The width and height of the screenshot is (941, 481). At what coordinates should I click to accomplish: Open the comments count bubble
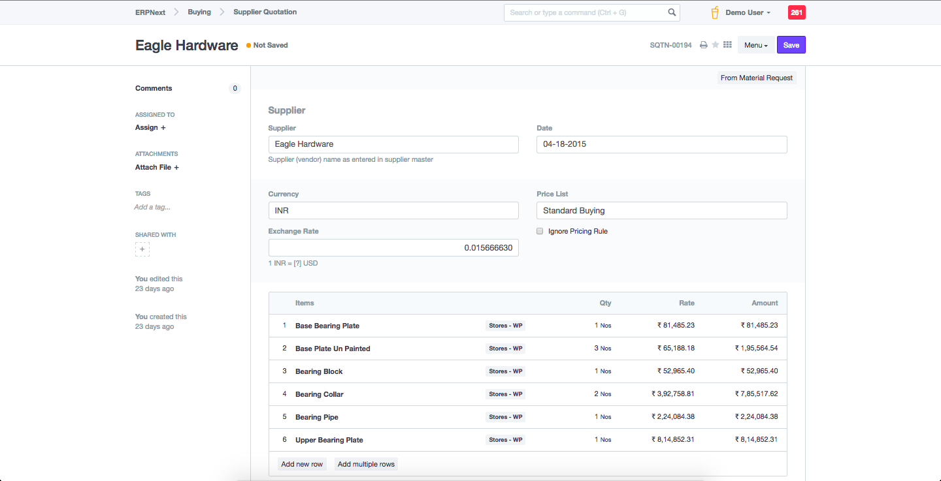[235, 89]
